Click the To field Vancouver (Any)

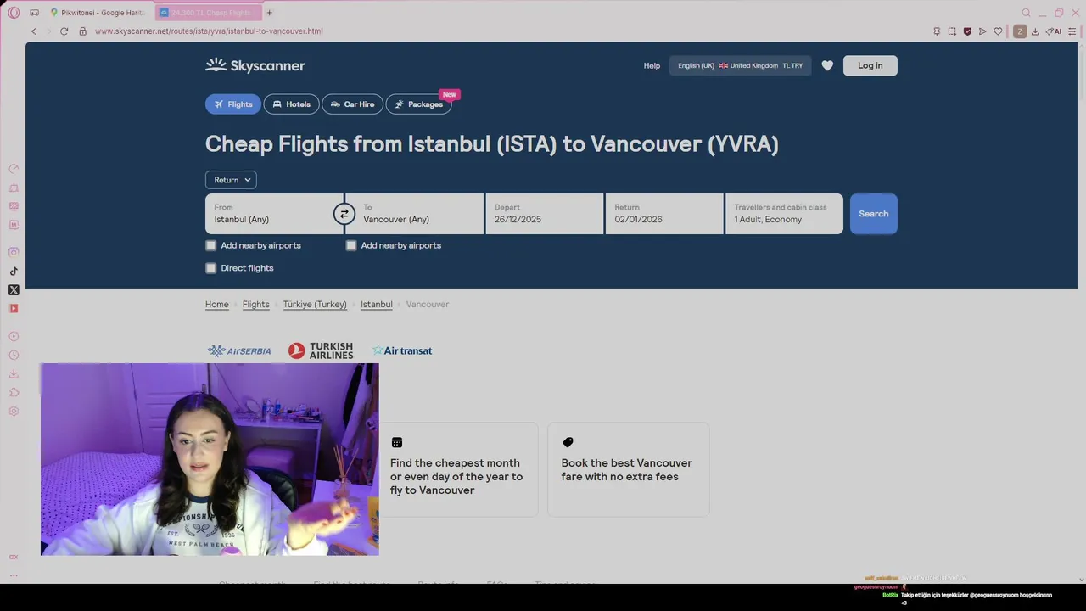(414, 214)
